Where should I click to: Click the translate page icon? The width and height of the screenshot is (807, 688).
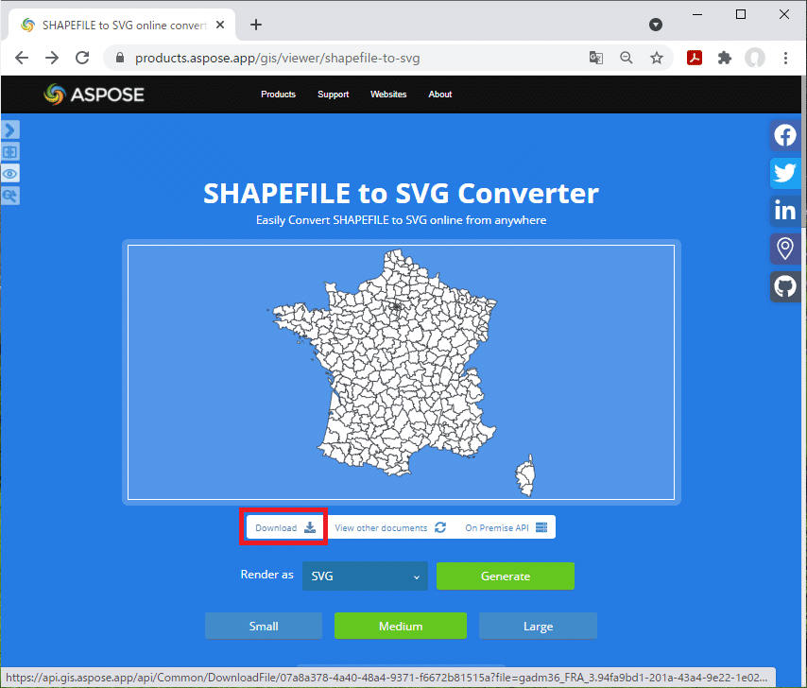(596, 58)
